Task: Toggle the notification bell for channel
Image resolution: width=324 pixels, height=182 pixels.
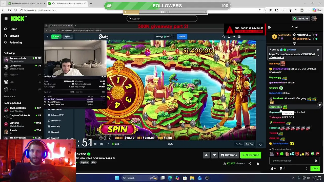Action: pos(206,155)
